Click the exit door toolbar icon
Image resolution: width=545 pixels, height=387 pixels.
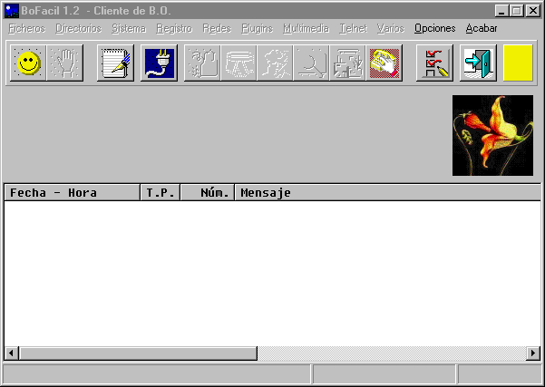478,63
